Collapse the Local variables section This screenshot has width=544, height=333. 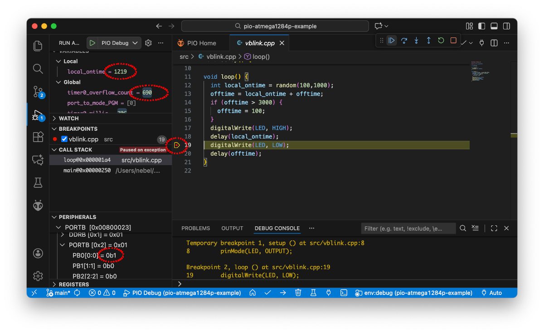pos(58,61)
